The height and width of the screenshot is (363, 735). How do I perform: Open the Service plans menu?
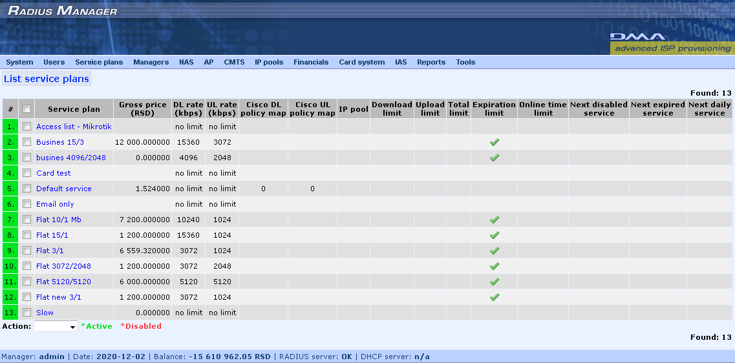click(x=99, y=62)
